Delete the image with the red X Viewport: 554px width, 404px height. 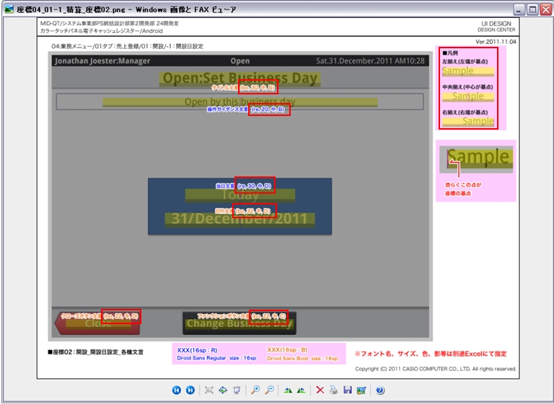point(320,390)
